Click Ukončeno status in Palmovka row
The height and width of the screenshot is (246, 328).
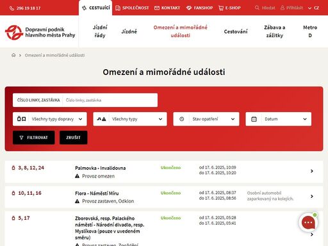pos(170,168)
